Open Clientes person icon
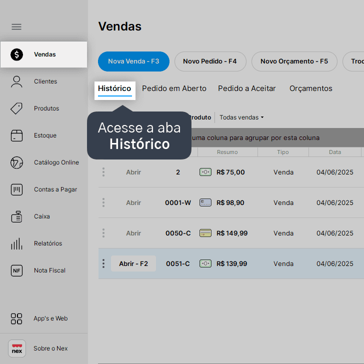Viewport: 364px width, 364px height. coord(16,81)
